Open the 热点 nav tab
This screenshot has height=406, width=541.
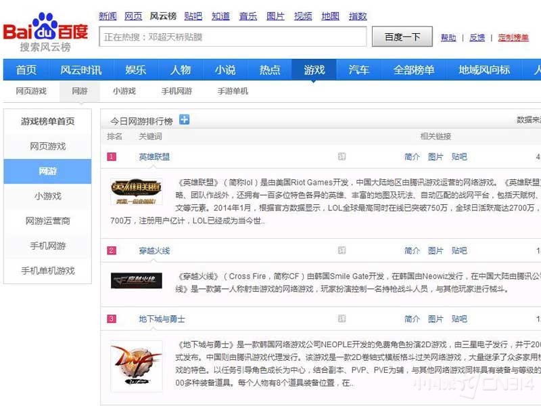point(270,70)
